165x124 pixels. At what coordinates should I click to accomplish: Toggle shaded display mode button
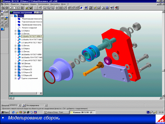81,8
